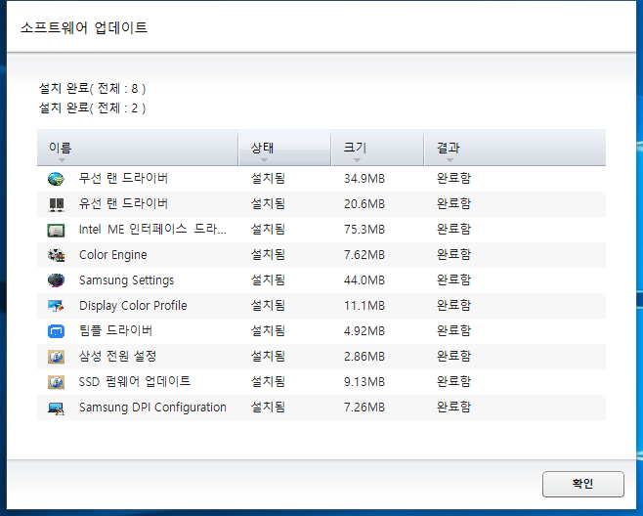Viewport: 643px width, 516px height.
Task: Click the 20.6MB size value
Action: (x=364, y=204)
